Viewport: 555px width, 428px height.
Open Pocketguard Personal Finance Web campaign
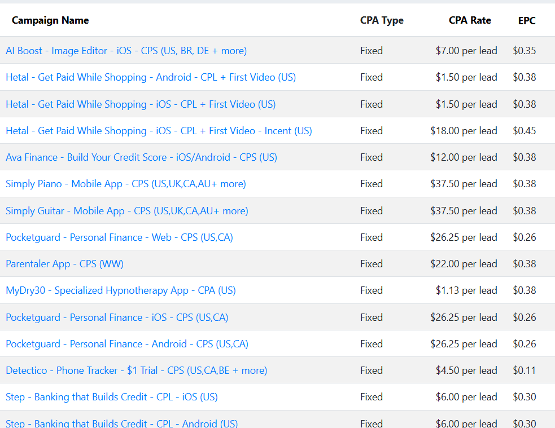point(119,237)
